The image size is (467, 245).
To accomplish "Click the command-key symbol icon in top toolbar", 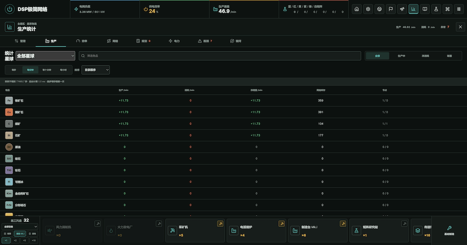I will pyautogui.click(x=447, y=9).
